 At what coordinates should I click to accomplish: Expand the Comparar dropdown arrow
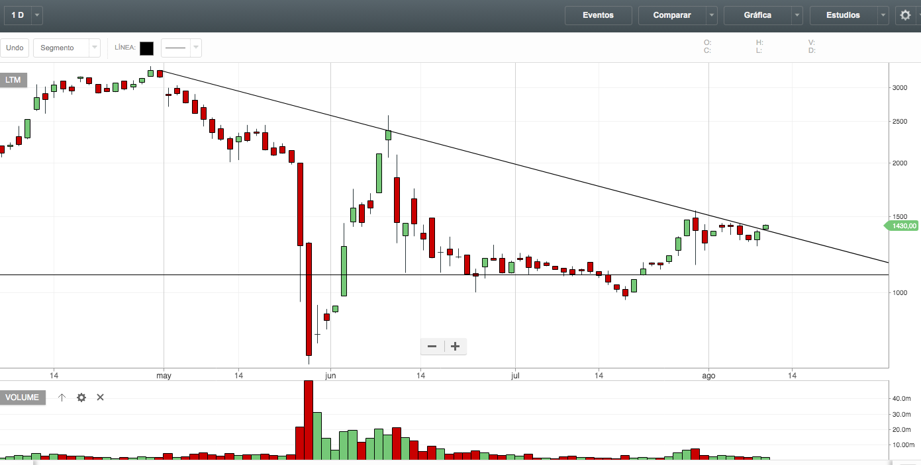click(x=712, y=15)
